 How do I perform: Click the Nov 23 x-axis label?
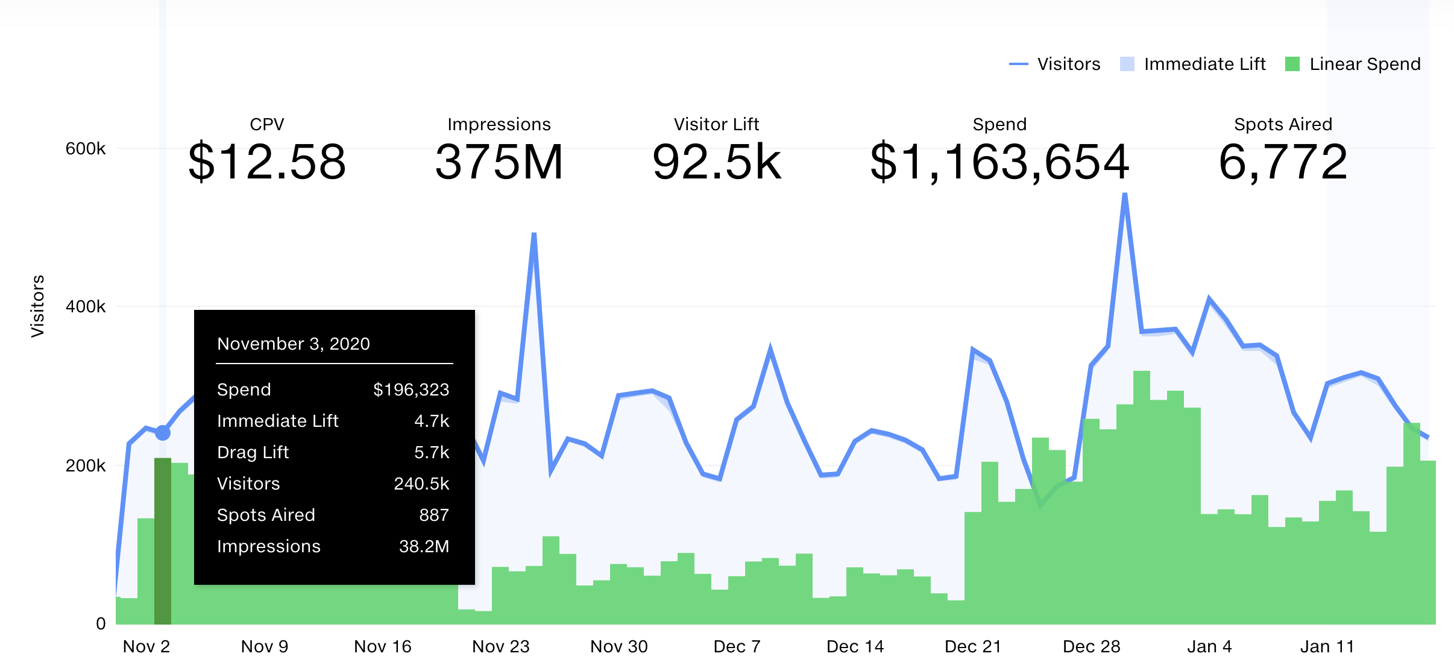tap(501, 646)
